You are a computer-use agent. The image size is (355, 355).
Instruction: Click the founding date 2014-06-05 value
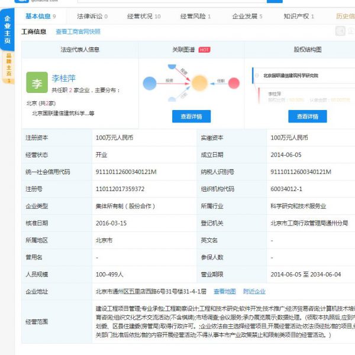(286, 155)
